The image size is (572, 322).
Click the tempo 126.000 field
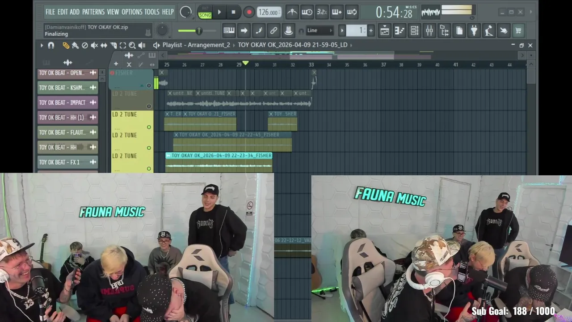pyautogui.click(x=269, y=13)
